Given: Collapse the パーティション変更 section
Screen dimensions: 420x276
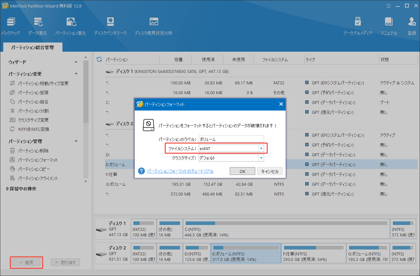Looking at the screenshot, I should [x=76, y=74].
